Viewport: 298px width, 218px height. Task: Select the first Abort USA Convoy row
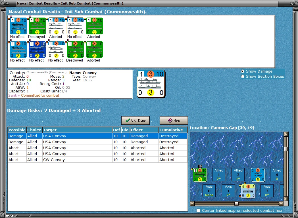click(x=97, y=148)
